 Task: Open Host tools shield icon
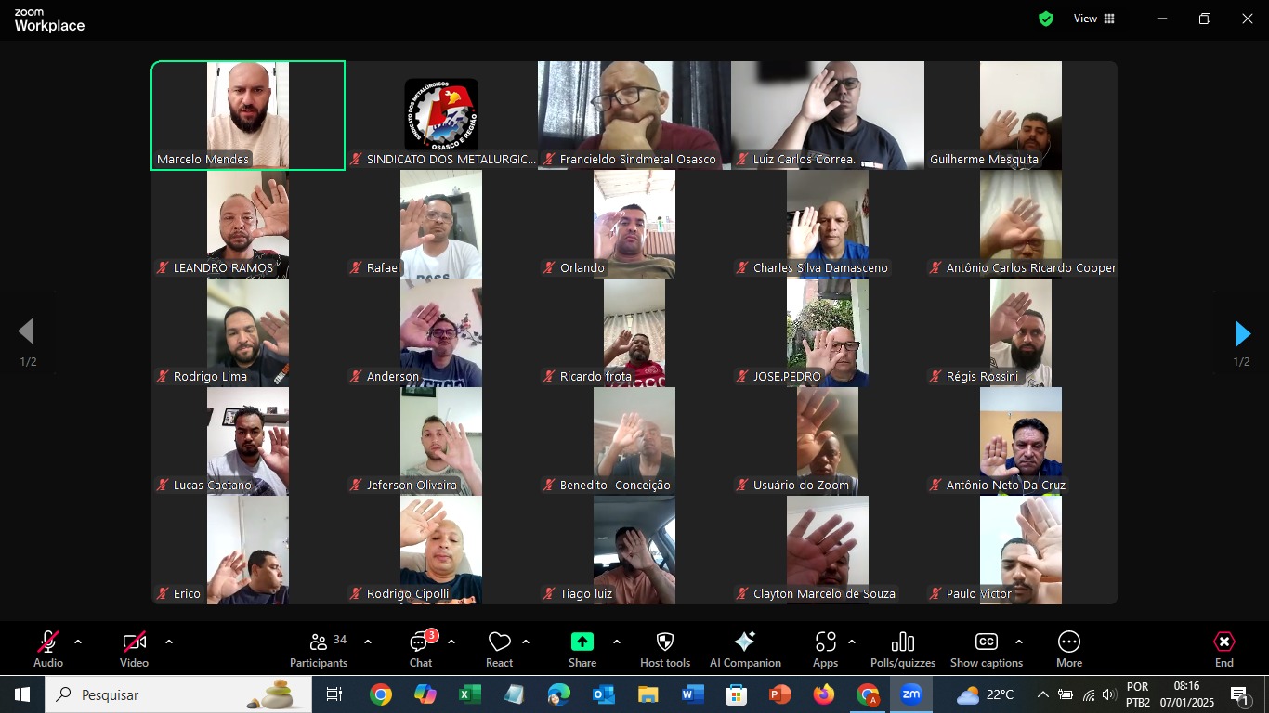tap(665, 649)
